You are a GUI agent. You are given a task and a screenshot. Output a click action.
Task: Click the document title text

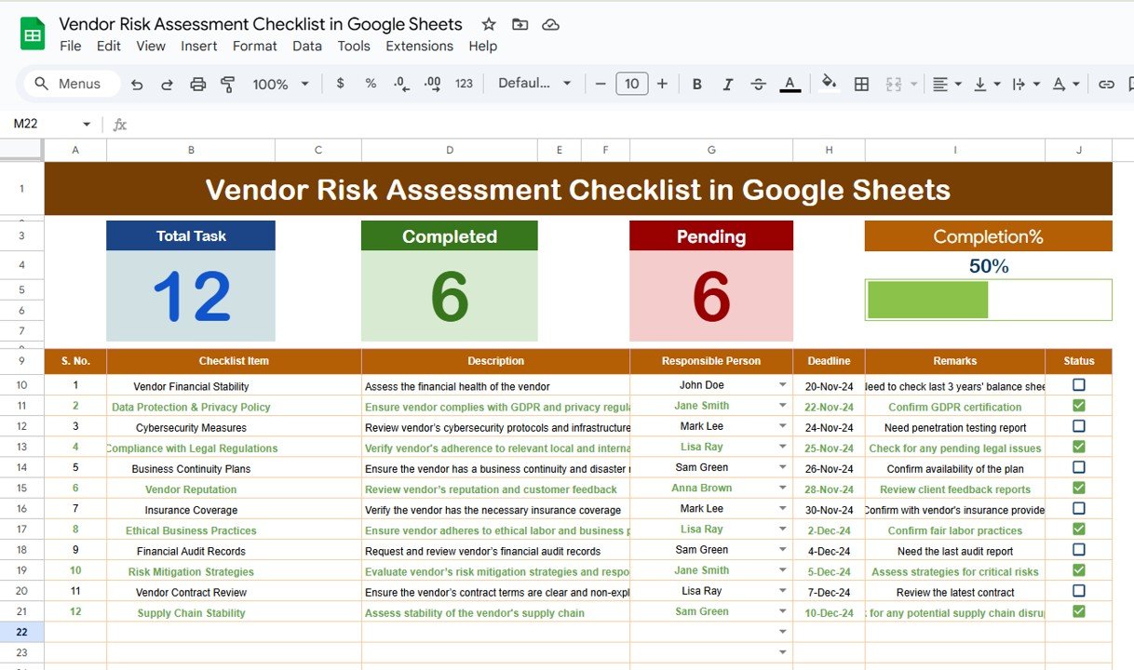261,24
